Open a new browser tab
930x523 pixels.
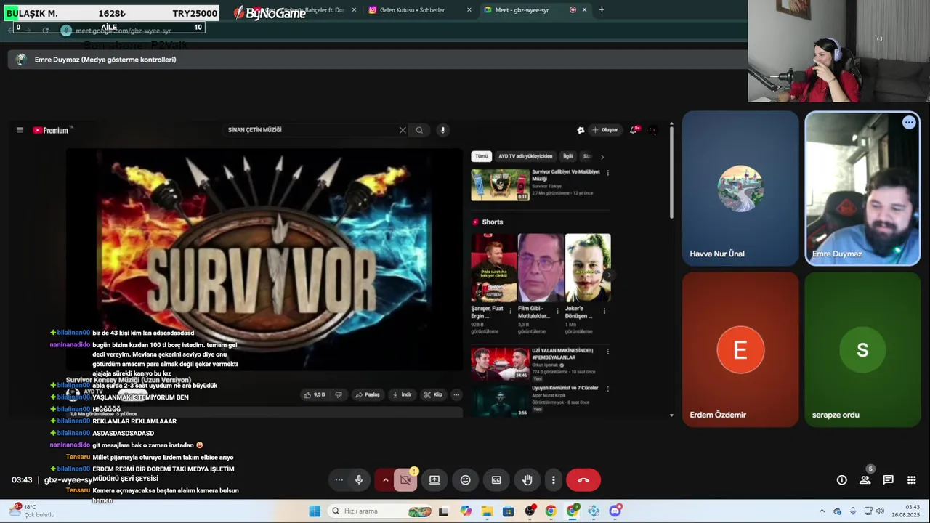[x=602, y=10]
